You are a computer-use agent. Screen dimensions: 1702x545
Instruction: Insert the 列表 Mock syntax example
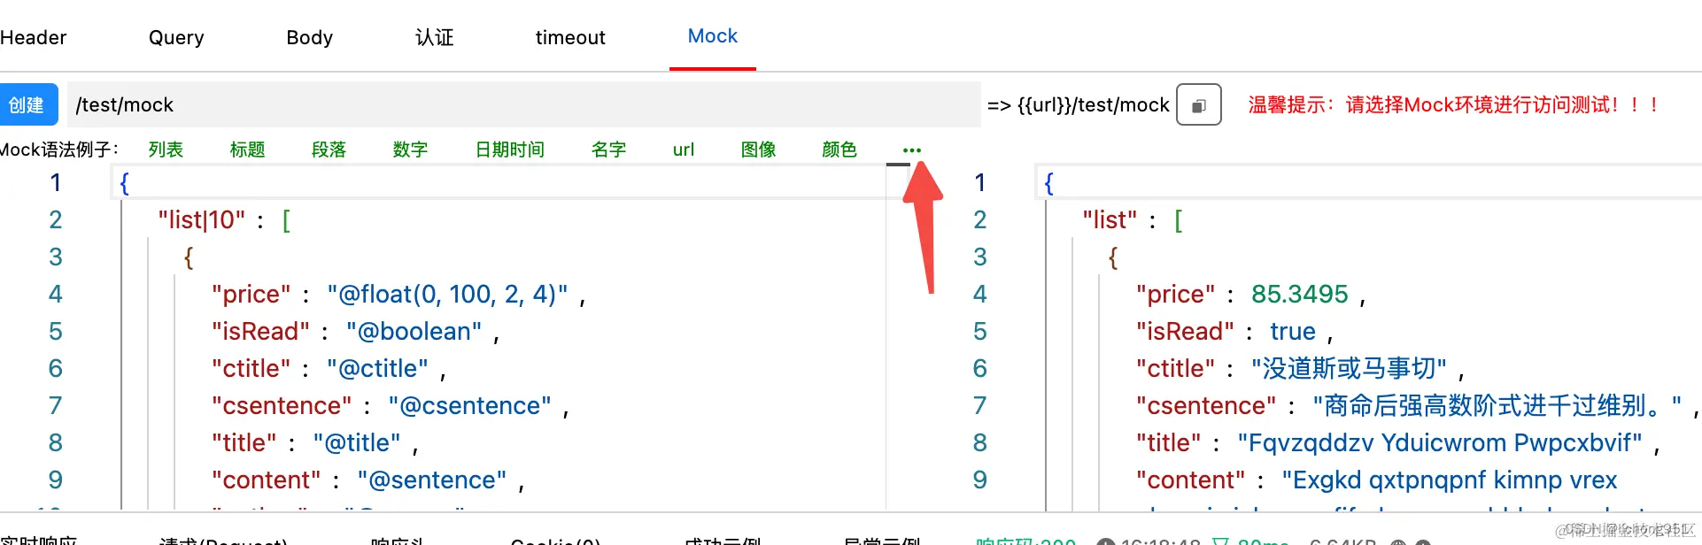pyautogui.click(x=166, y=150)
